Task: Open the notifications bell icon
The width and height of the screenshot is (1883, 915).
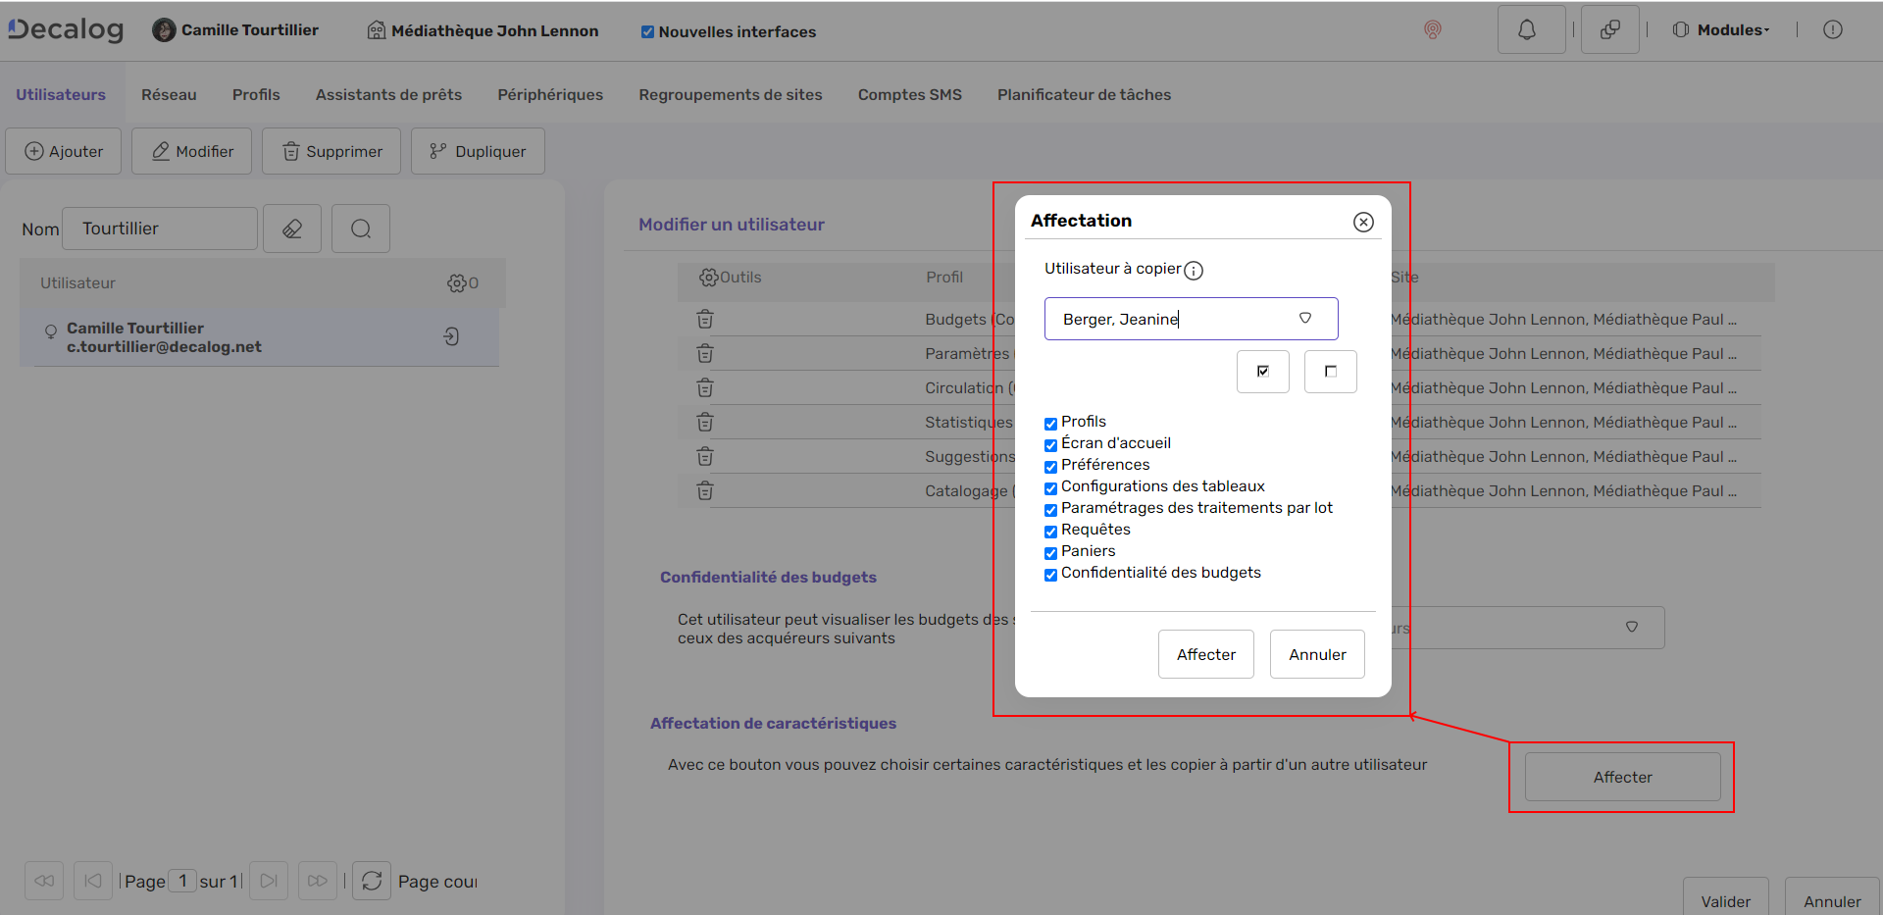Action: point(1530,29)
